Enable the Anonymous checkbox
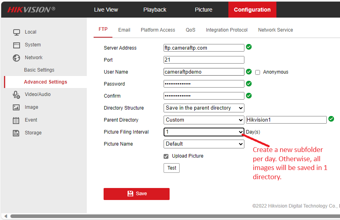The width and height of the screenshot is (340, 220). 258,72
